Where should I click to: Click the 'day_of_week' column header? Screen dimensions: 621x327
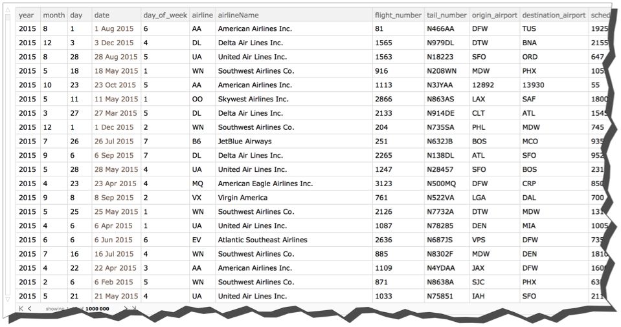[165, 15]
